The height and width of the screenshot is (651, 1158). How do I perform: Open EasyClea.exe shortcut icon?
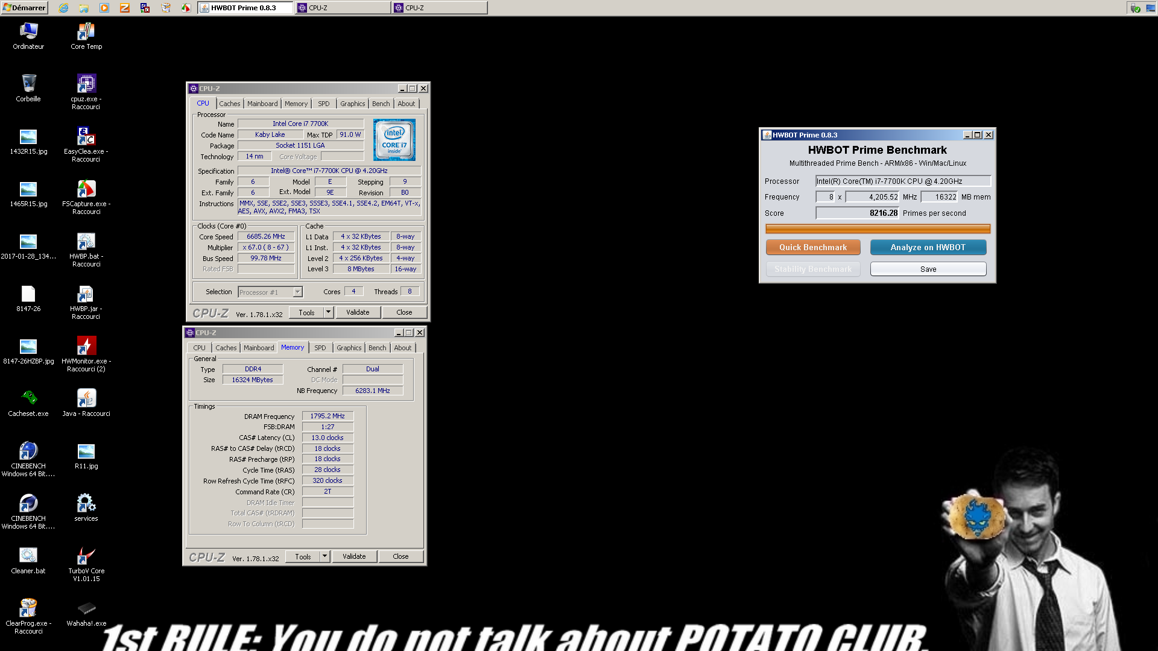[x=86, y=145]
